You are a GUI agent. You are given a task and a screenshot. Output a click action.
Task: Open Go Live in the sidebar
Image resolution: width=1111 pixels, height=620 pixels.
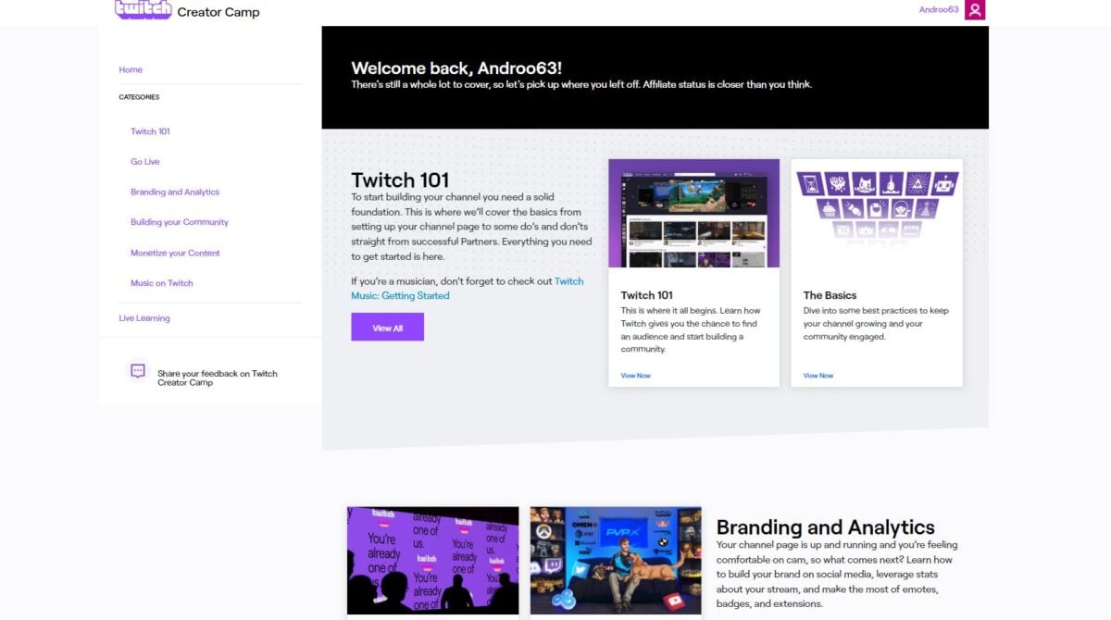click(x=144, y=161)
